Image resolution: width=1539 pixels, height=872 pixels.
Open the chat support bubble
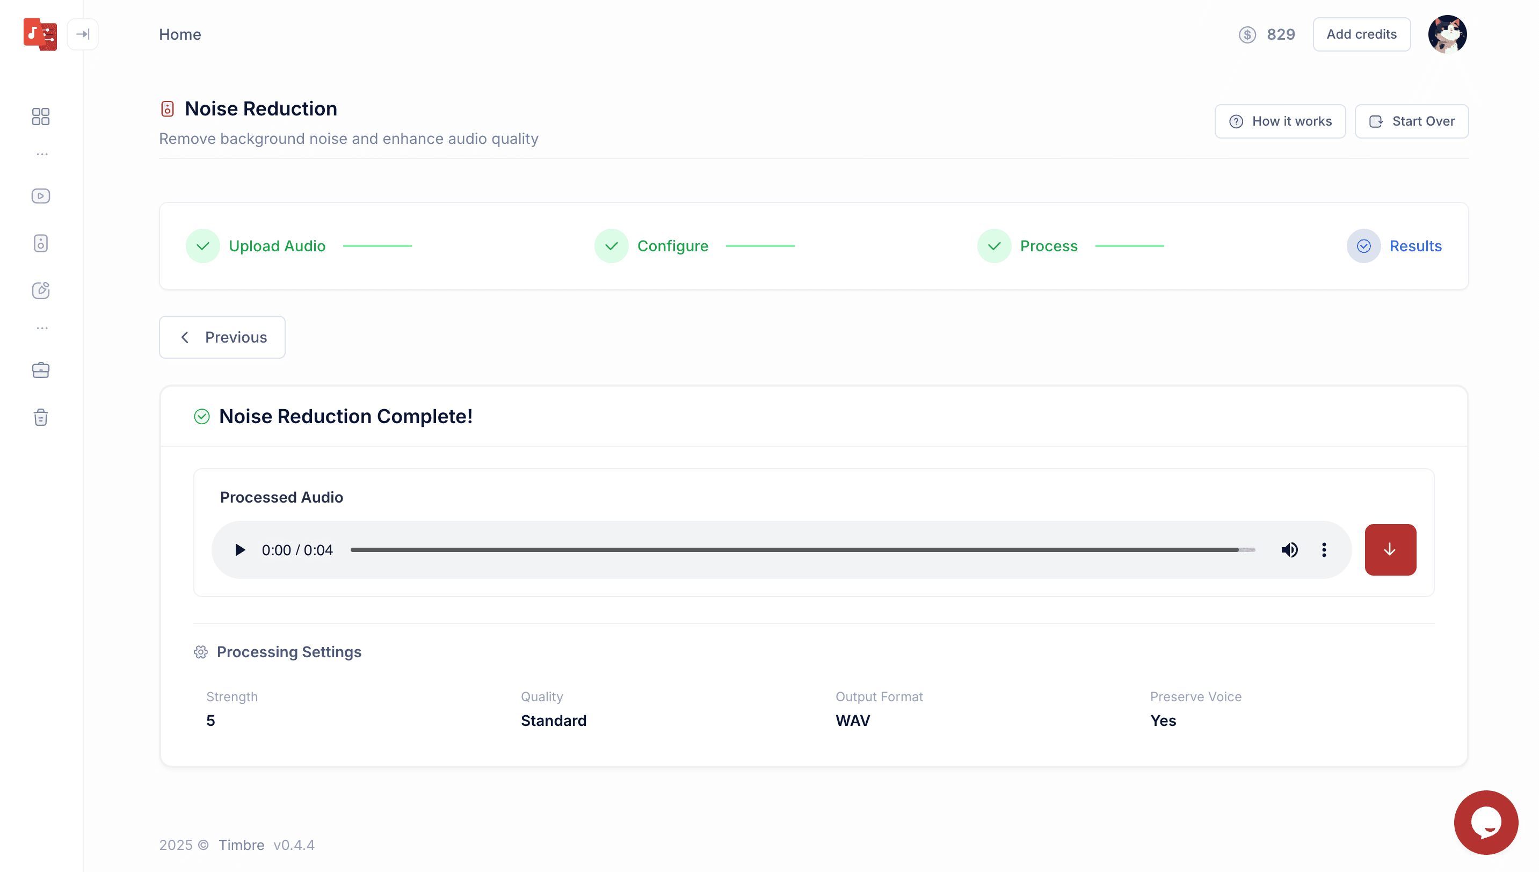point(1486,822)
